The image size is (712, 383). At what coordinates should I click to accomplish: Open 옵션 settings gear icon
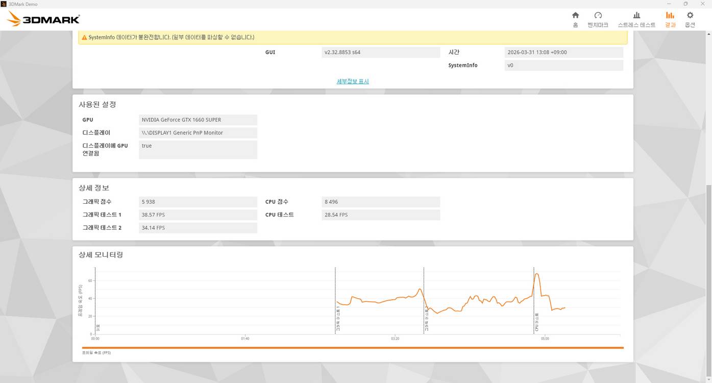690,16
